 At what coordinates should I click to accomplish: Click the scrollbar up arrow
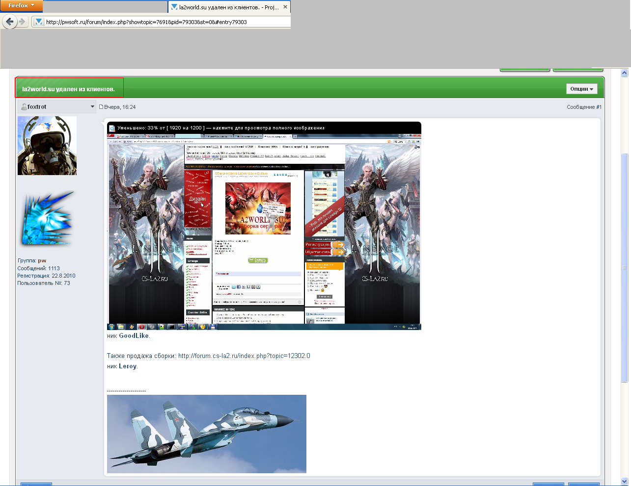[x=625, y=73]
